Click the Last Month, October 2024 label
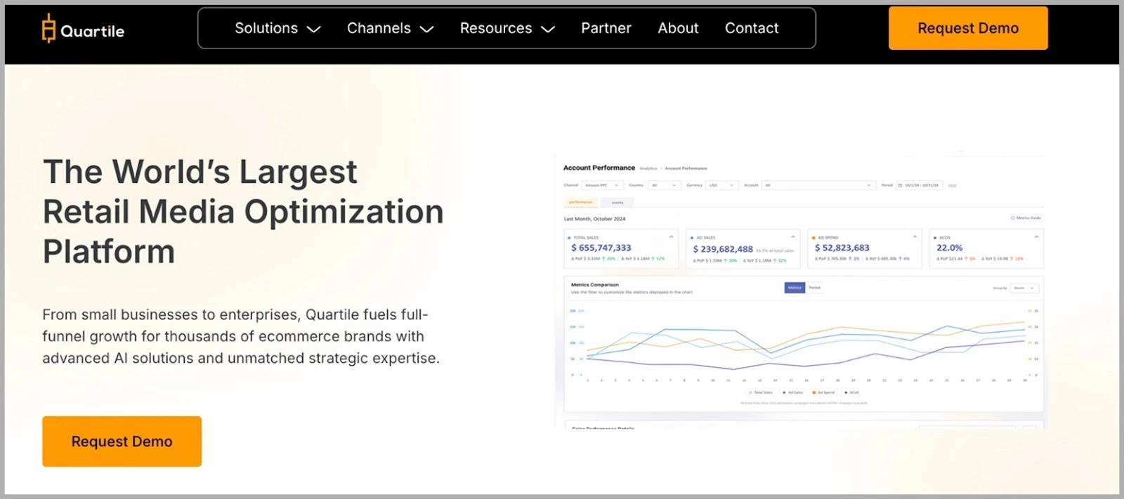 click(x=594, y=219)
